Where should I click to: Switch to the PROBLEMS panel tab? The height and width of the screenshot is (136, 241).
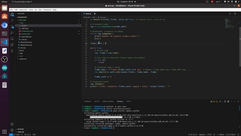88,102
